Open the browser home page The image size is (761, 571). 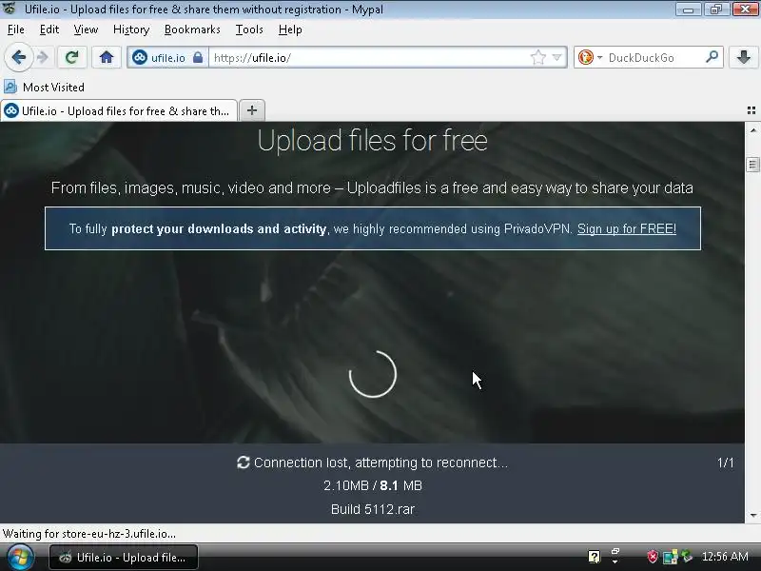click(107, 58)
